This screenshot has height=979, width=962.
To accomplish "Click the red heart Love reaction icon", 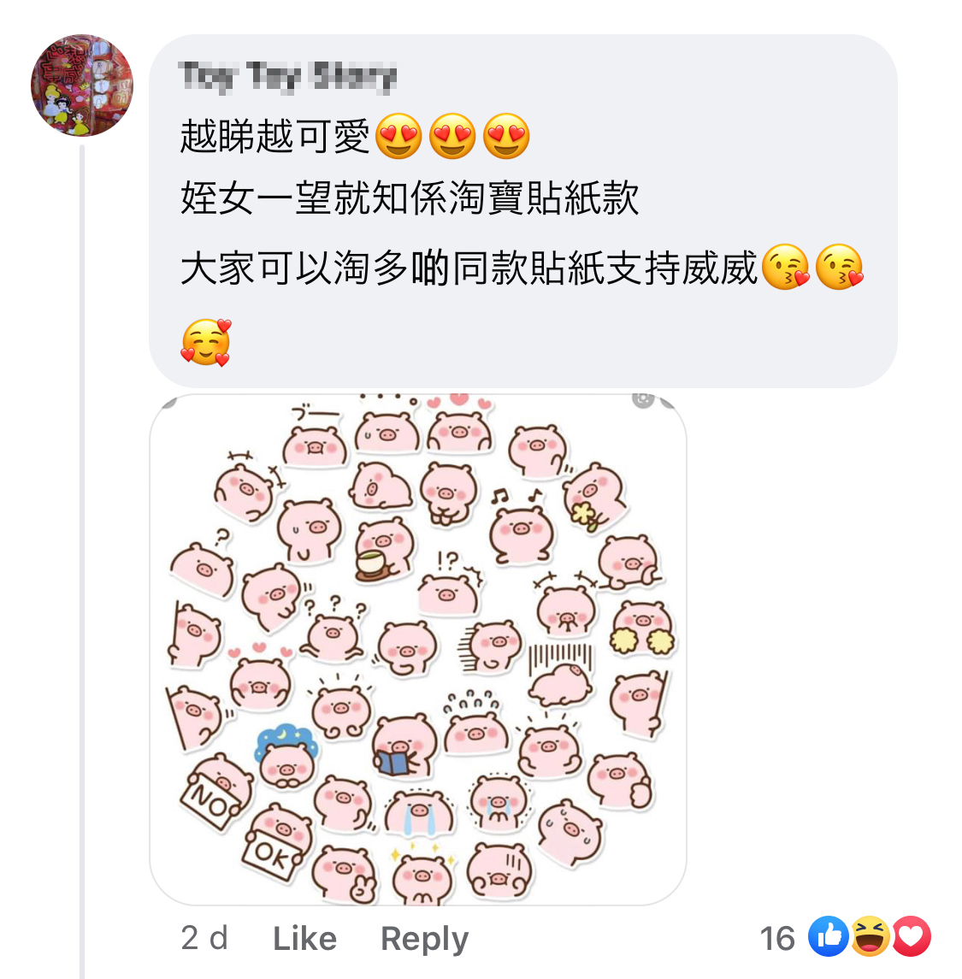I will coord(912,936).
